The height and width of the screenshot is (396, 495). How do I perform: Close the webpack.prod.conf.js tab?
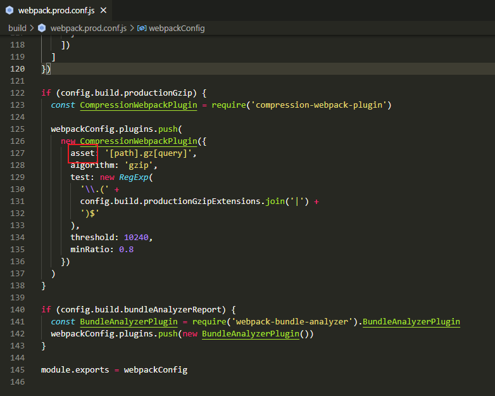coord(103,10)
